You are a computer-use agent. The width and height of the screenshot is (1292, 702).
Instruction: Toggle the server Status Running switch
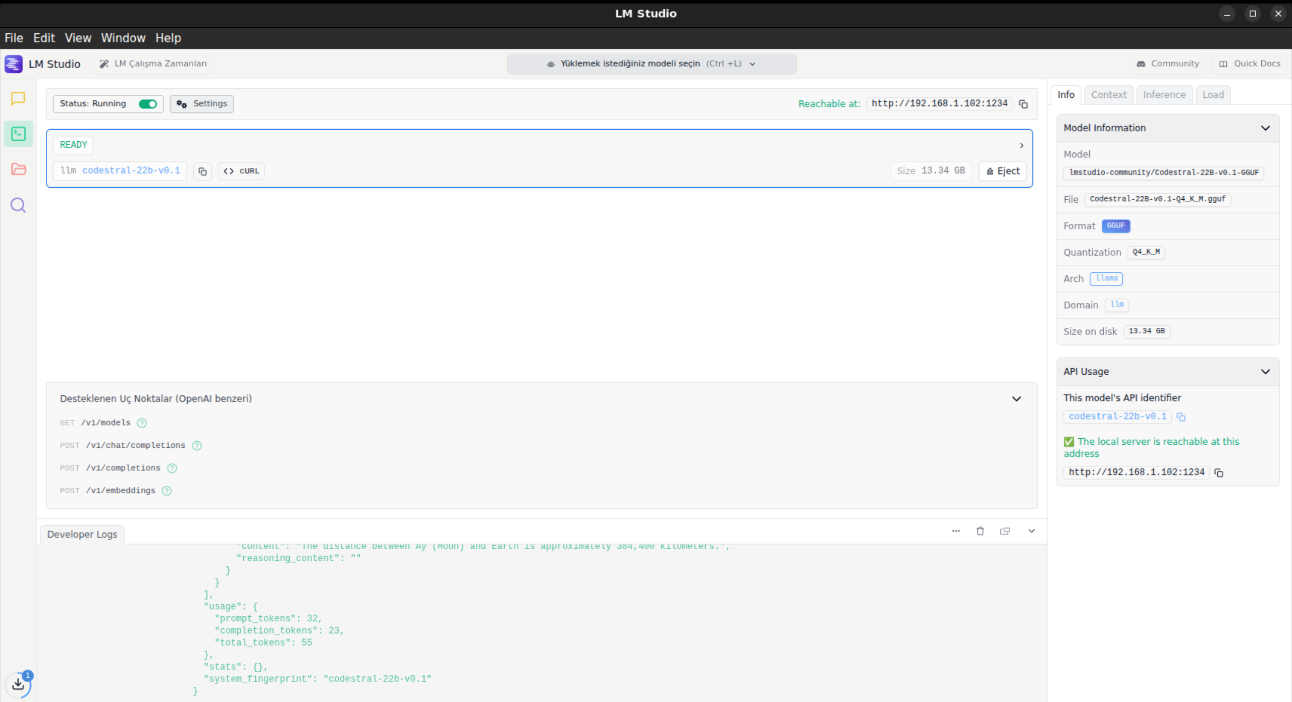pos(148,104)
